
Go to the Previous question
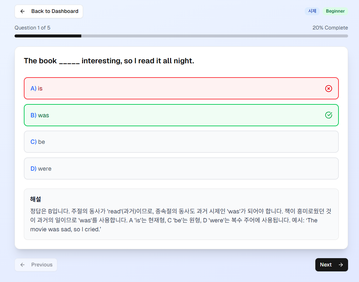tap(36, 265)
